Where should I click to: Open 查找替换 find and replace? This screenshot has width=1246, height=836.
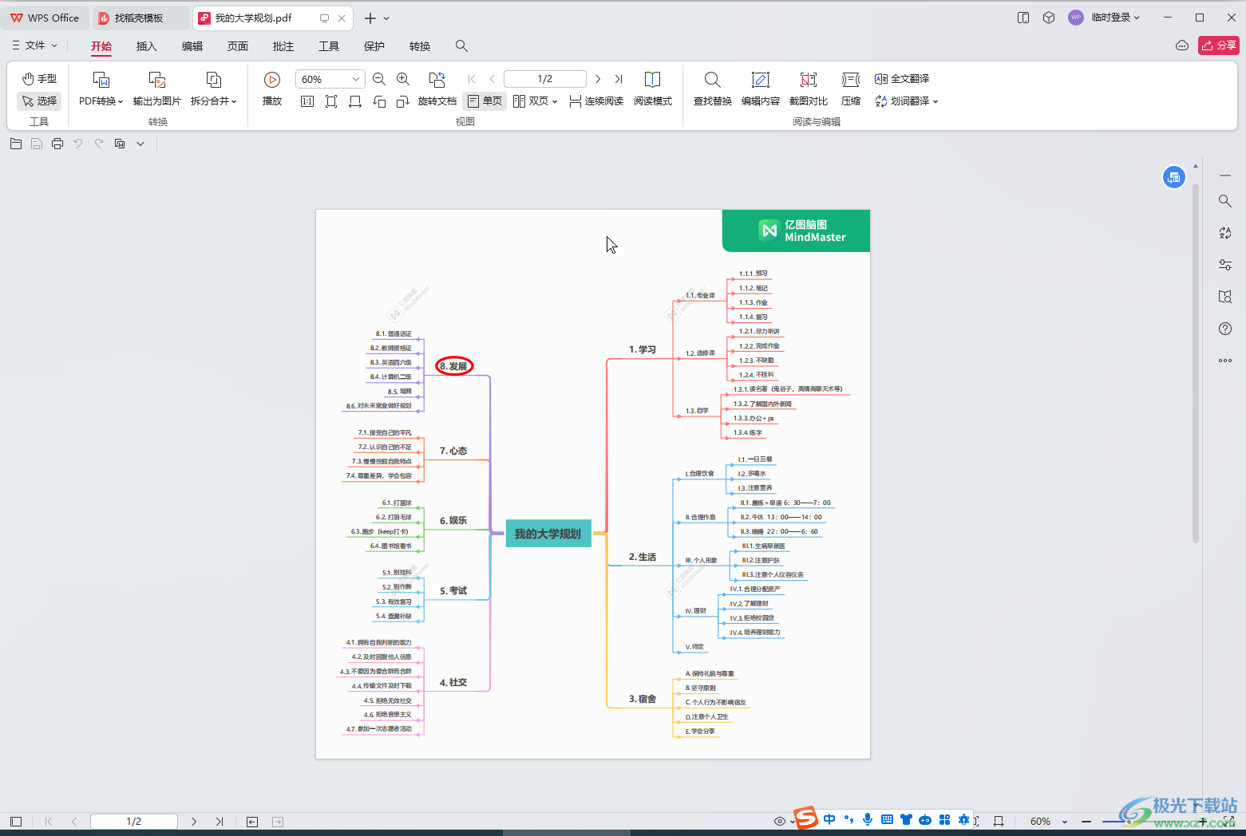[x=713, y=89]
